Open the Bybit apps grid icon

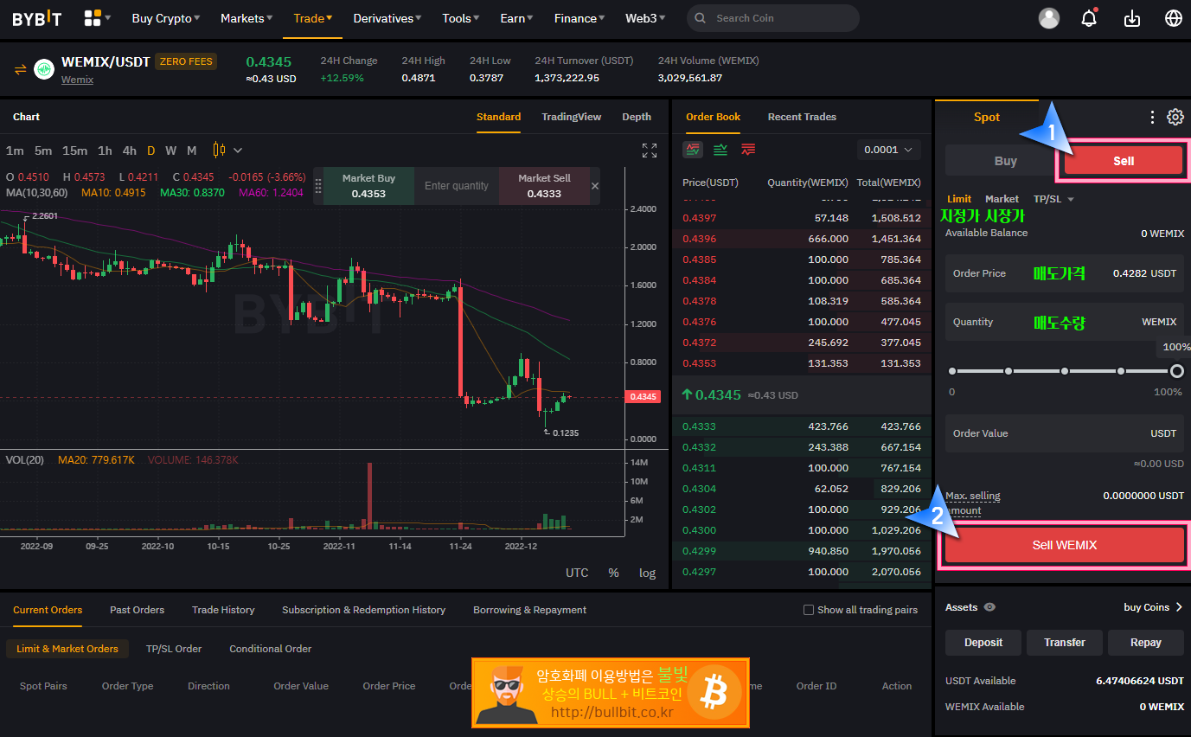93,18
